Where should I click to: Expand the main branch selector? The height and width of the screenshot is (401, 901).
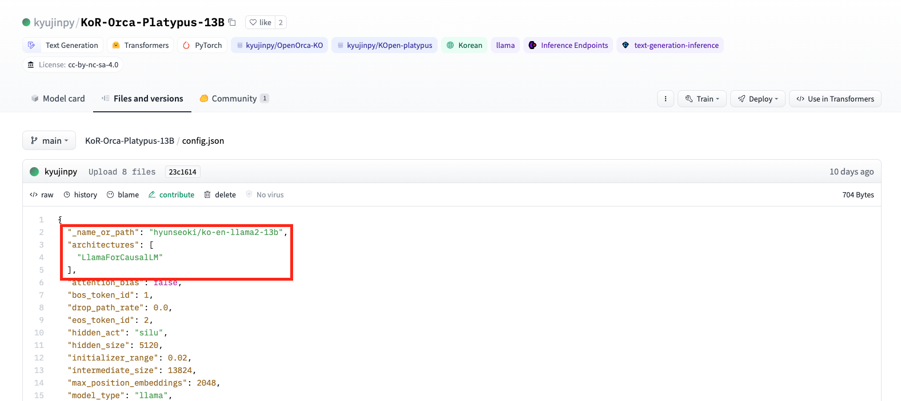[x=49, y=140]
